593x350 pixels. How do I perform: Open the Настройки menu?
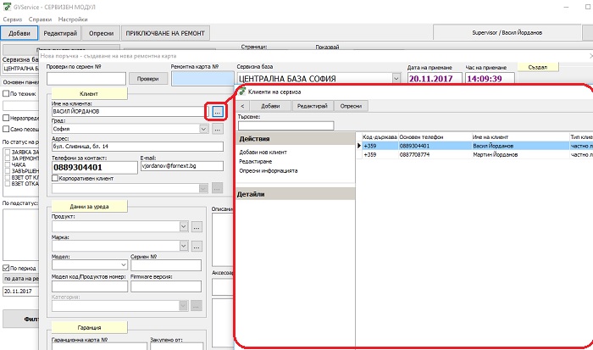(x=73, y=19)
